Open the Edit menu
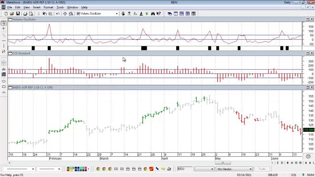 point(18,7)
